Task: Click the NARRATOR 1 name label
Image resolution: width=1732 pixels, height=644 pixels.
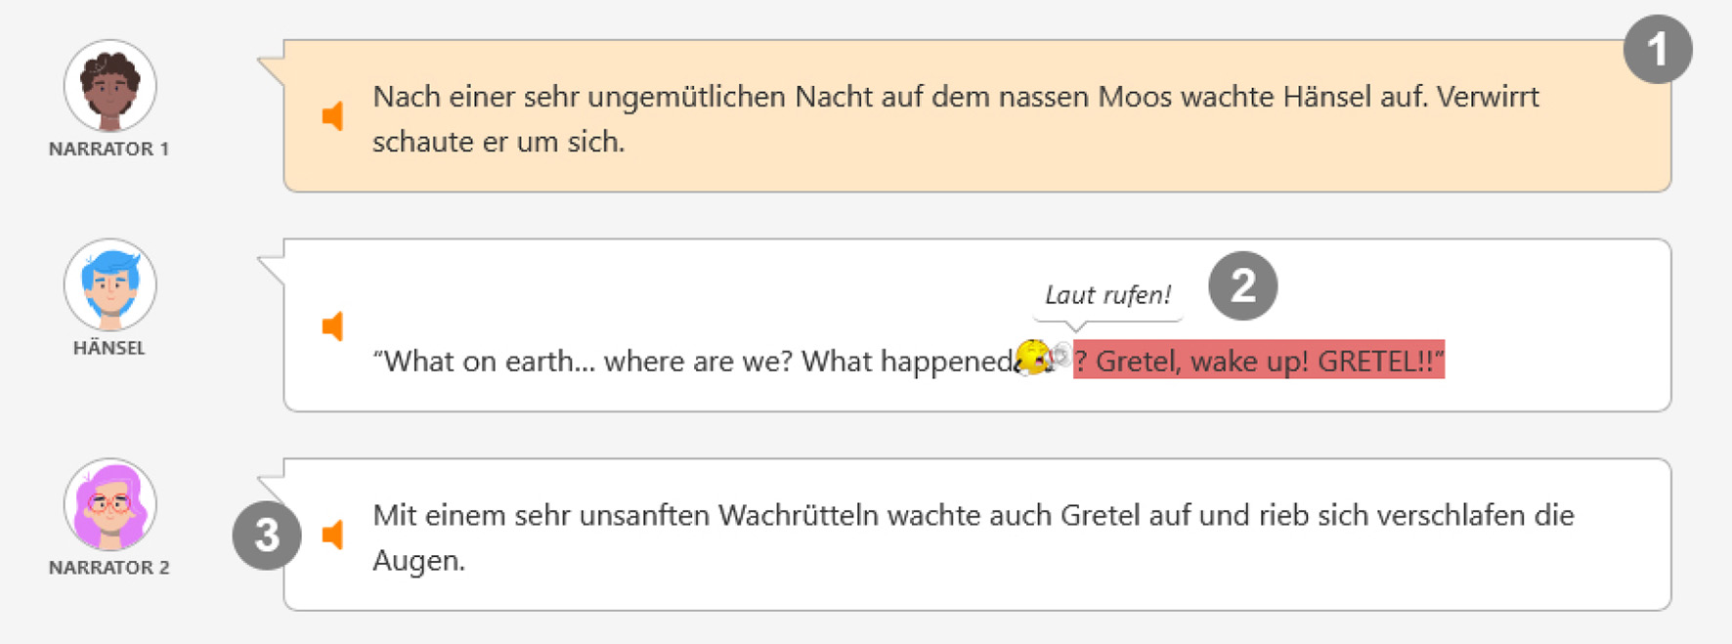Action: [x=109, y=150]
